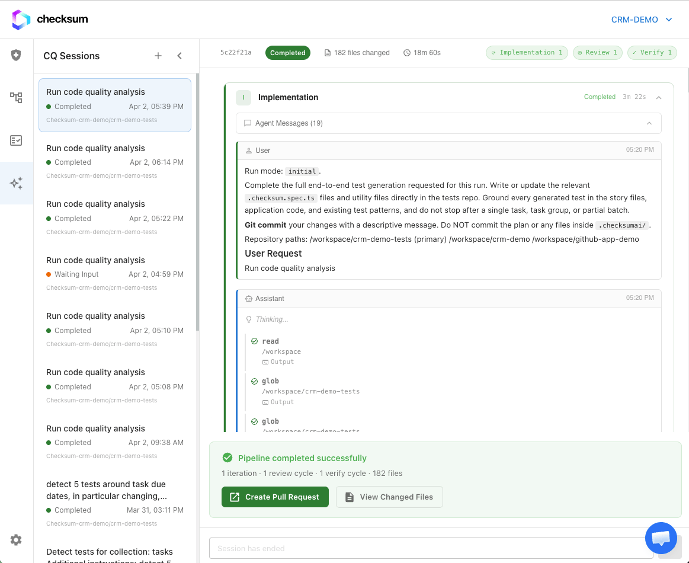Add a new CQ session with plus icon
This screenshot has height=563, width=689.
point(158,56)
